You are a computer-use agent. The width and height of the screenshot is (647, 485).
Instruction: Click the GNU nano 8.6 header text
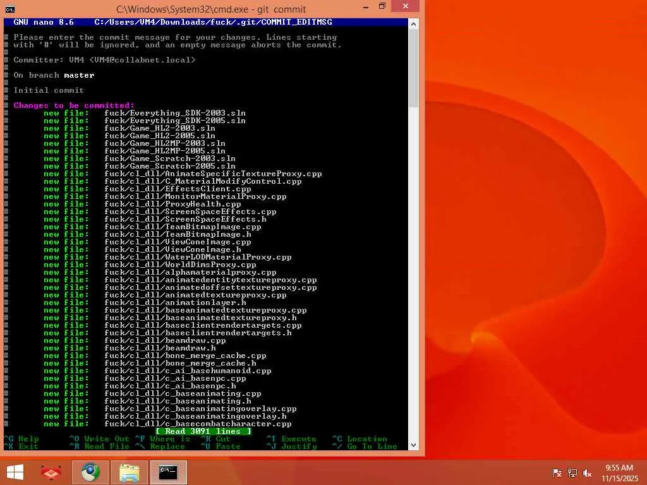tap(44, 22)
